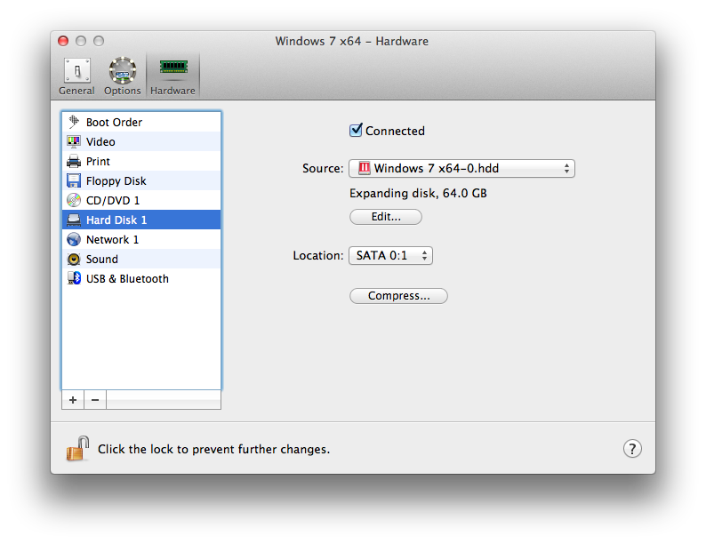
Task: Click the Compress... button
Action: point(399,296)
